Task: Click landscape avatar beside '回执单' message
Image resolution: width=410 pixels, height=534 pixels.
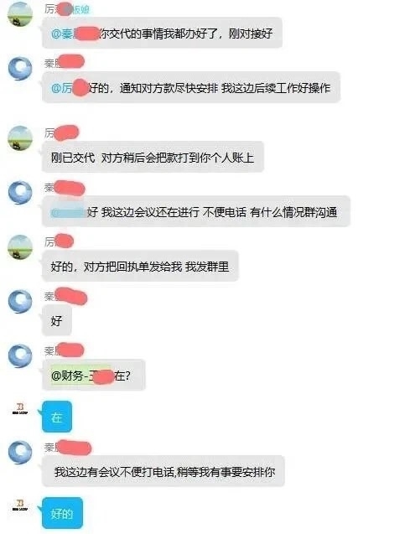Action: [x=20, y=247]
